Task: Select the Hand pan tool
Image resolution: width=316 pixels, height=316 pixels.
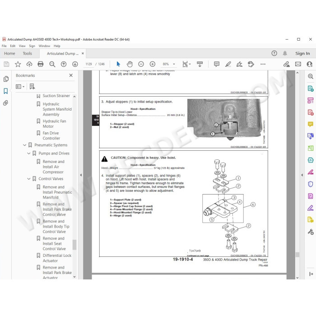Action: (x=130, y=64)
